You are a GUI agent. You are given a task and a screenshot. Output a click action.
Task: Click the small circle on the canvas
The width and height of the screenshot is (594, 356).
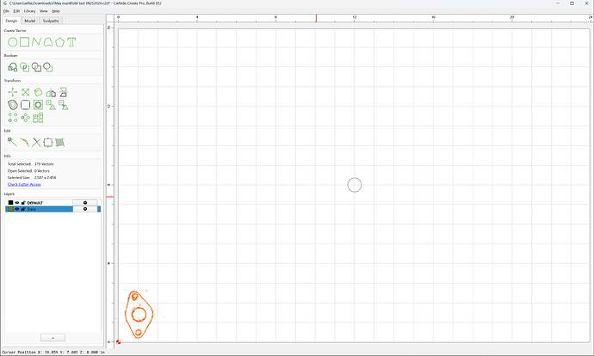tap(355, 185)
